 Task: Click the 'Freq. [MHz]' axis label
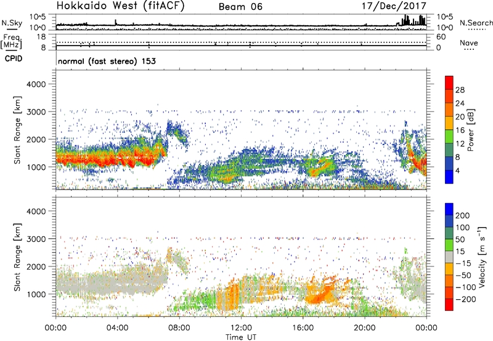11,41
